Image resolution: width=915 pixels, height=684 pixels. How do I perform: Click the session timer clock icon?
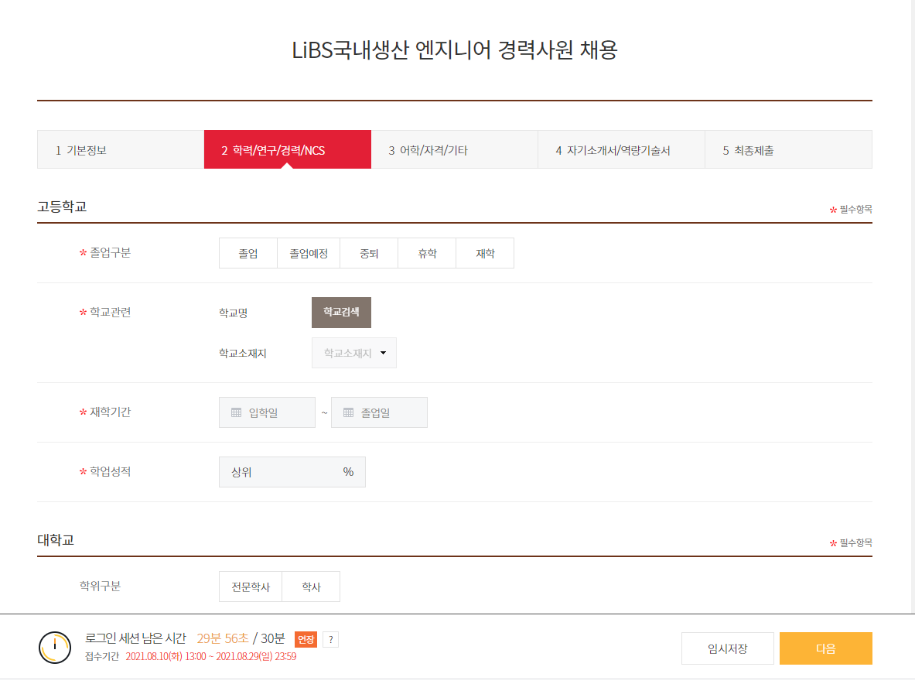pyautogui.click(x=55, y=647)
